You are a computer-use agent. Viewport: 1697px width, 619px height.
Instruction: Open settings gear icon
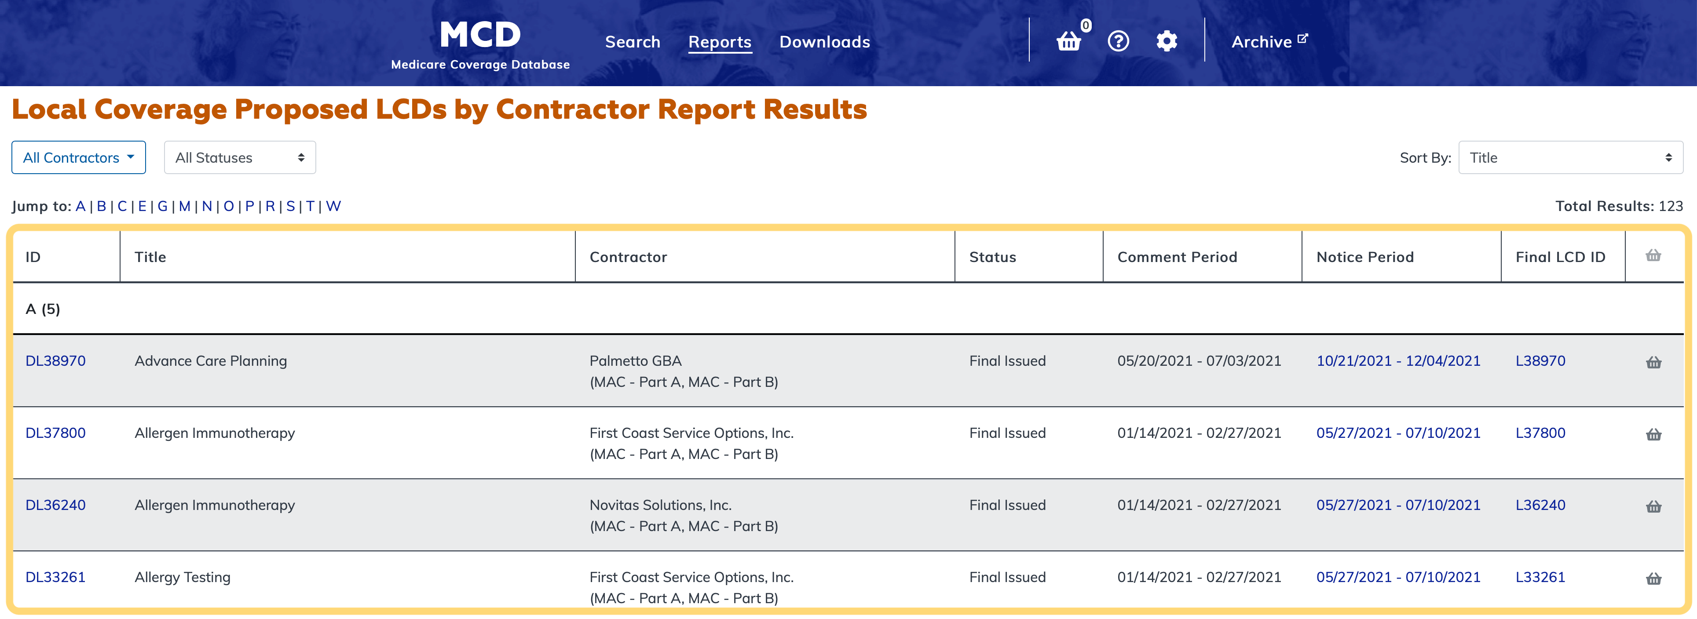click(x=1166, y=41)
